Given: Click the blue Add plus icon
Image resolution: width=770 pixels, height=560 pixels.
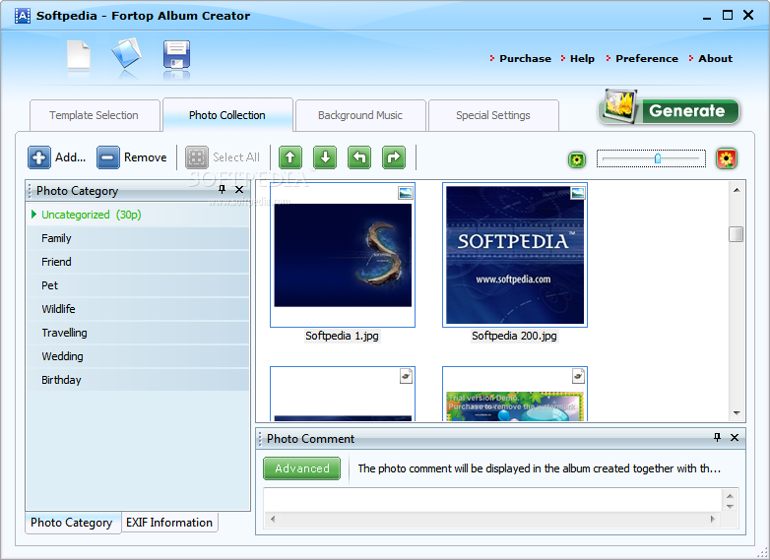Looking at the screenshot, I should tap(39, 157).
